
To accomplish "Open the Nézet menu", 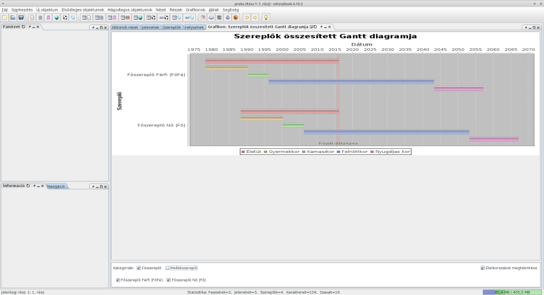I will tap(160, 10).
